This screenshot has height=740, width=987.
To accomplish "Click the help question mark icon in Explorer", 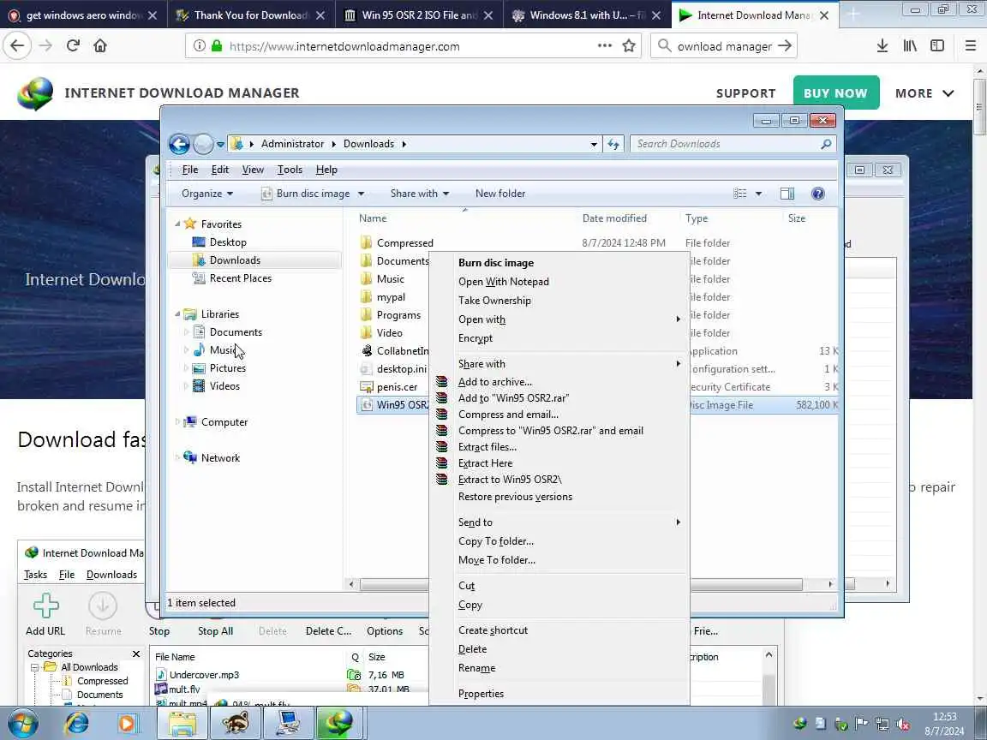I will [x=817, y=194].
